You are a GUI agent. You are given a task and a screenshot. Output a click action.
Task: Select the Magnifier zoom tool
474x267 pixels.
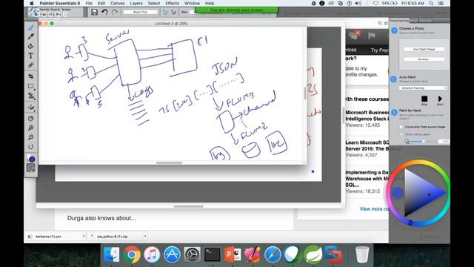pyautogui.click(x=31, y=128)
